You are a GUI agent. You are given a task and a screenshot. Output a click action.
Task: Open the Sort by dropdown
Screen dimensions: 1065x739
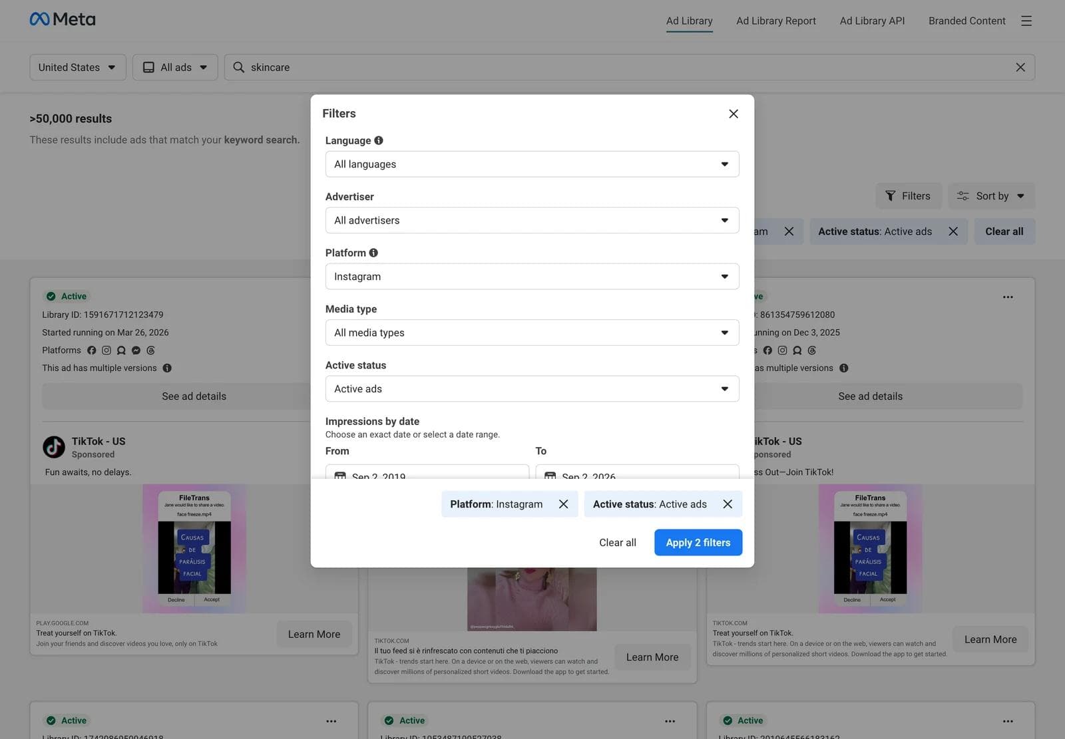point(991,196)
